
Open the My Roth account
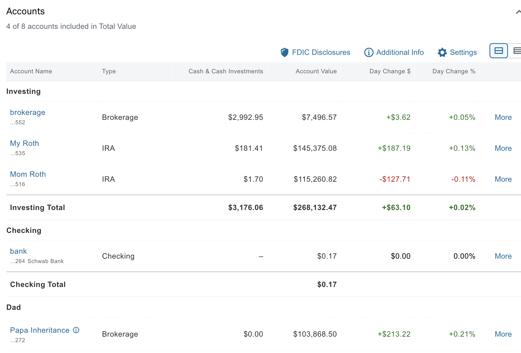coord(24,143)
